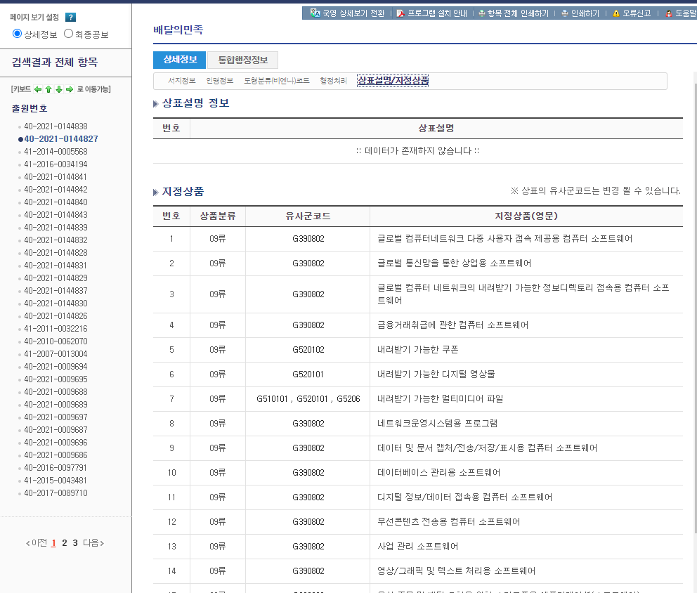697x593 pixels.
Task: Click the green up arrow keyboard icon
Action: (x=48, y=89)
